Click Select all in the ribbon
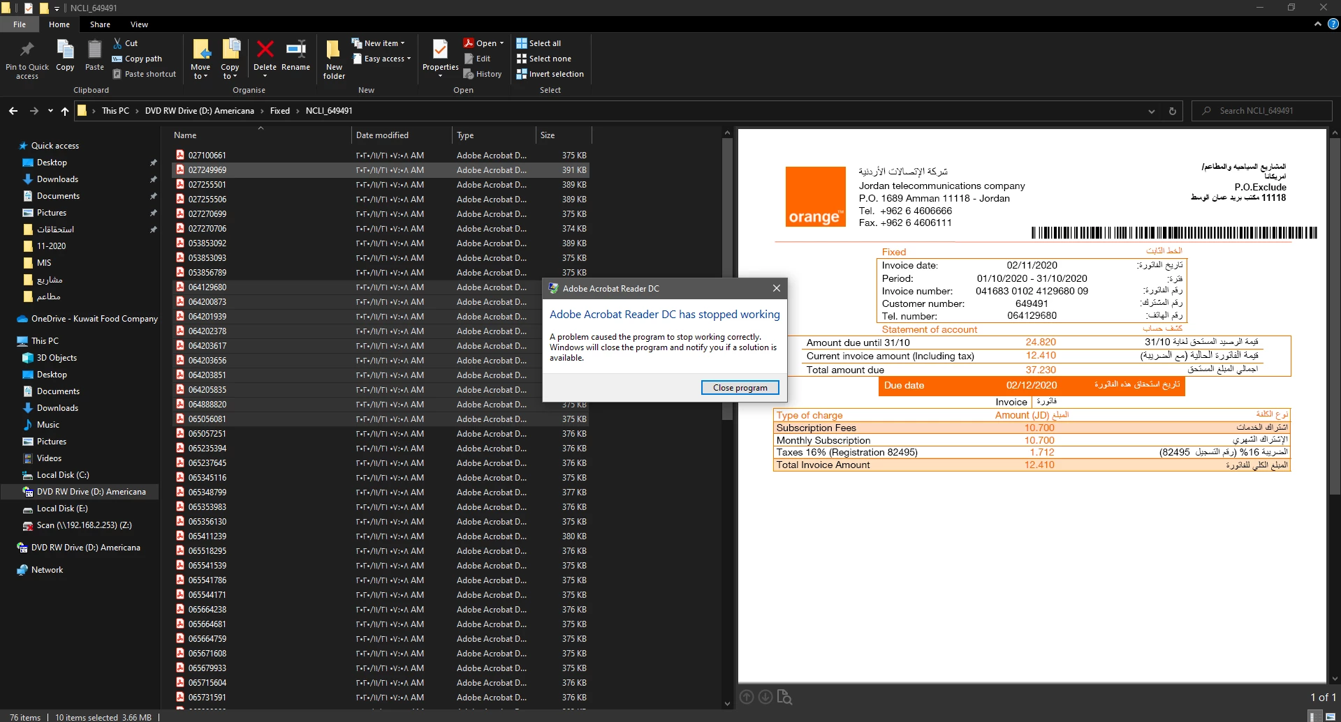 point(538,43)
